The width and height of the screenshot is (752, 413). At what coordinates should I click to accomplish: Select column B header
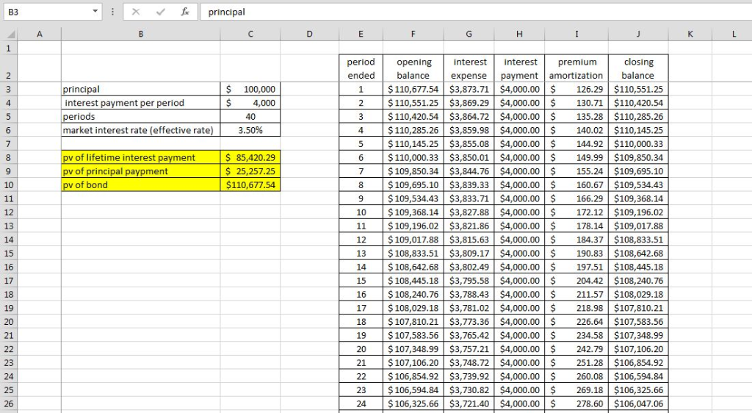[140, 34]
